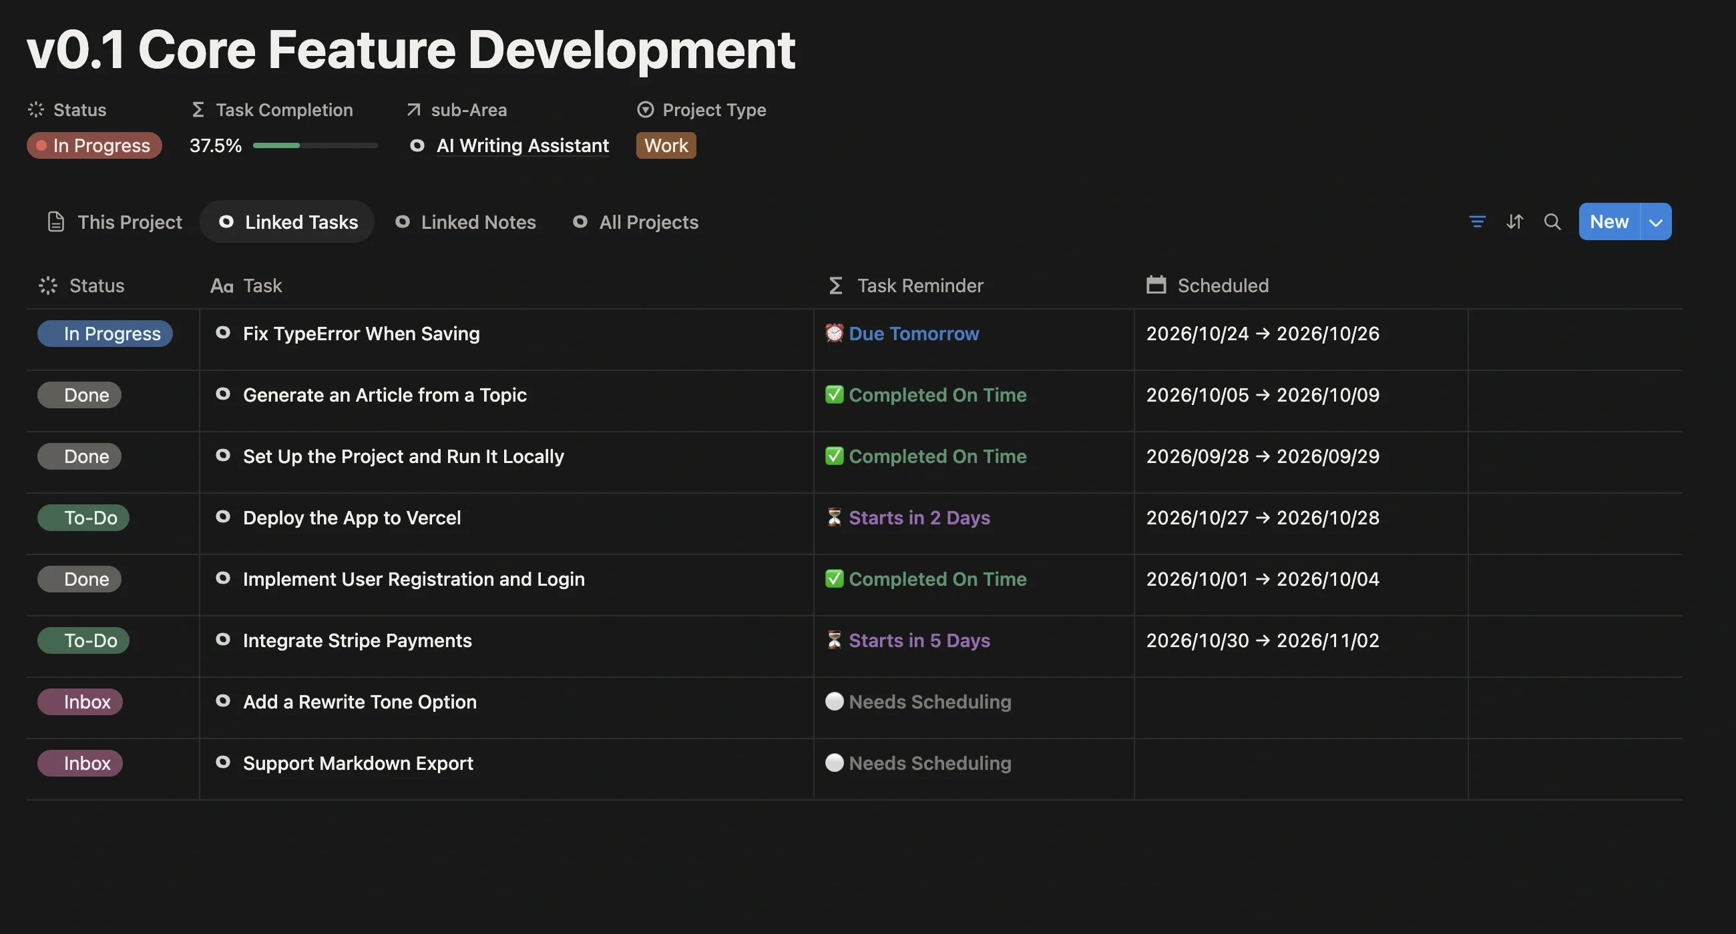
Task: Open Integrate Stripe Payments task
Action: [357, 640]
